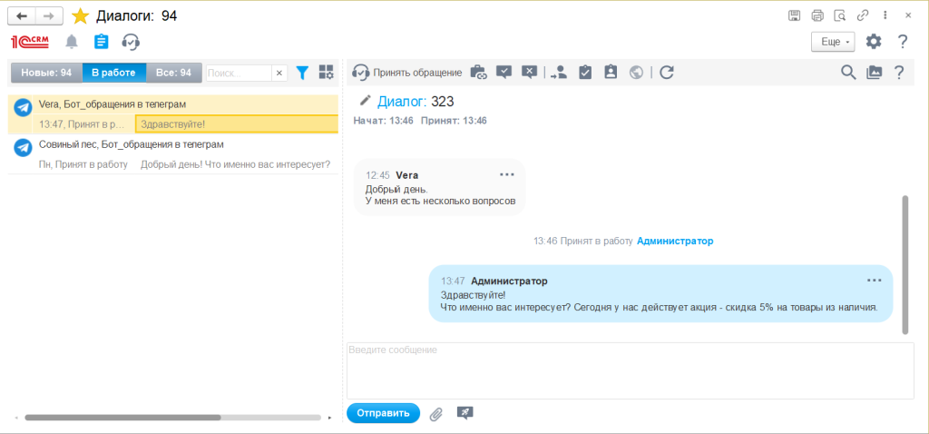The width and height of the screenshot is (929, 434).
Task: Click the paperclip attachment icon
Action: pyautogui.click(x=436, y=414)
